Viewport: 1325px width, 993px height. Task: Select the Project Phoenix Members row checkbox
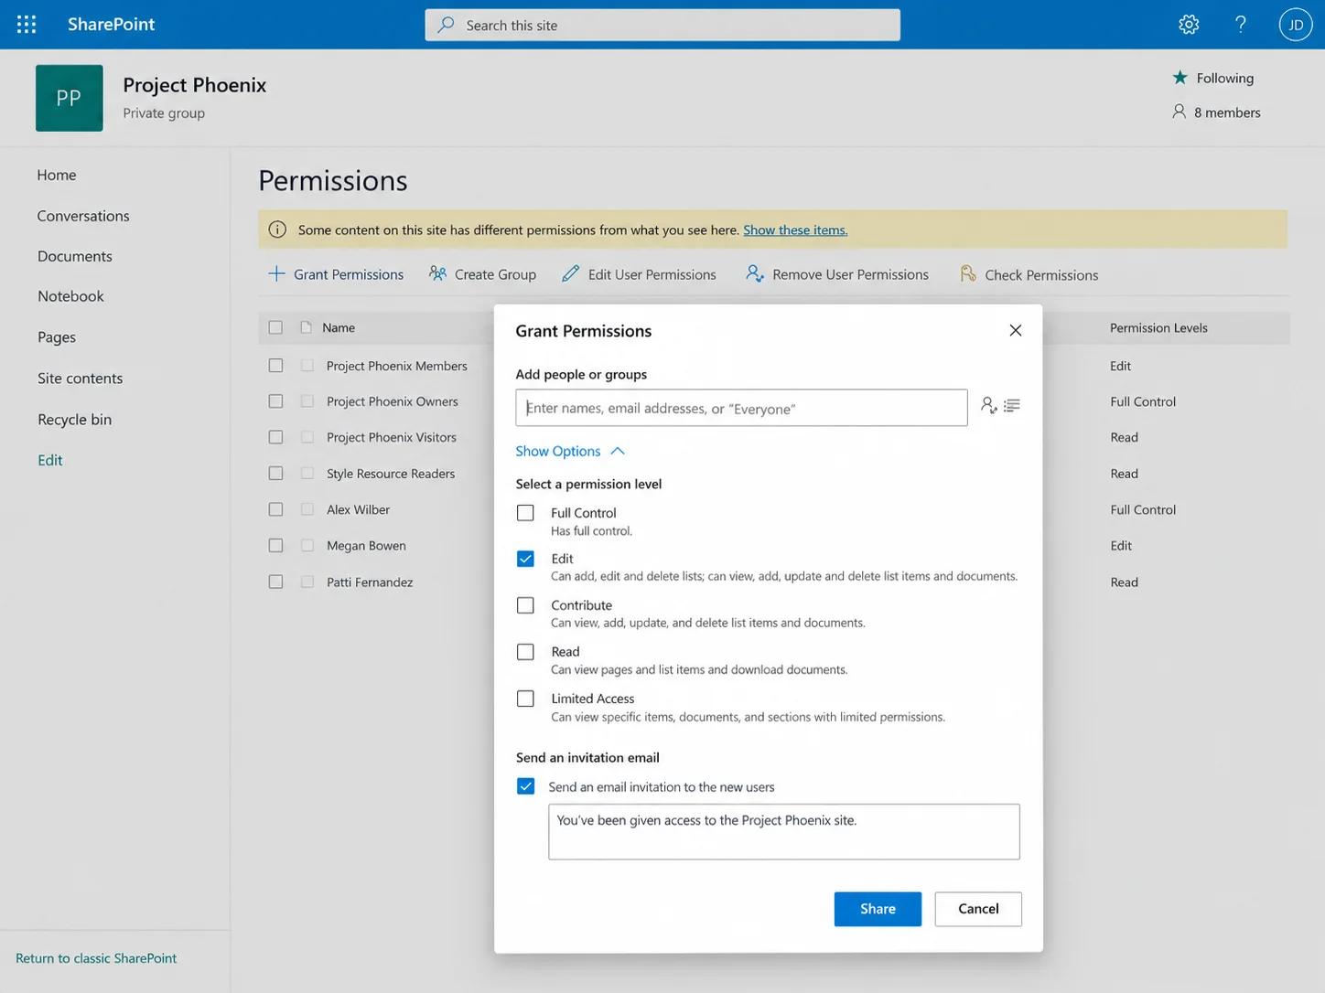(x=275, y=365)
